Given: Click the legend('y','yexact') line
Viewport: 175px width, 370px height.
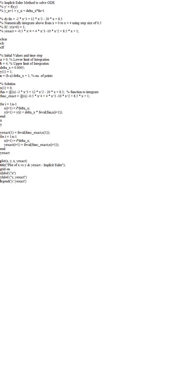Looking at the screenshot, I should (13, 181).
